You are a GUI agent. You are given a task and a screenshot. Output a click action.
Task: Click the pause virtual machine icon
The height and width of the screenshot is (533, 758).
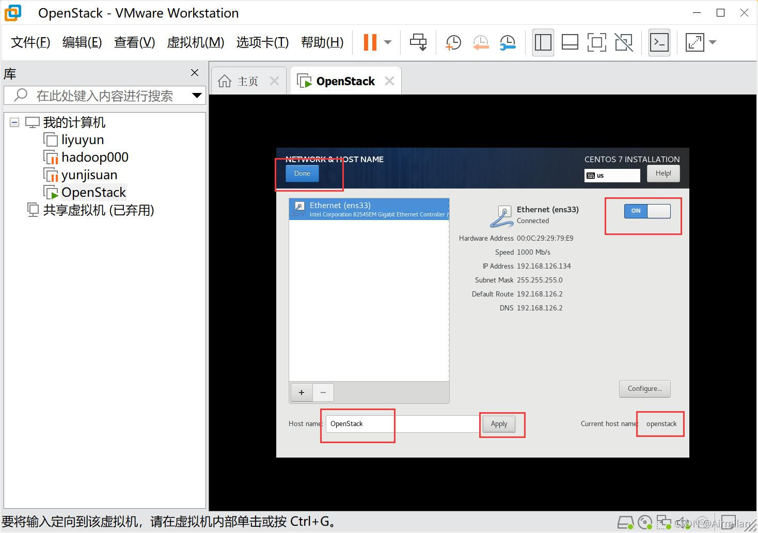click(x=370, y=42)
